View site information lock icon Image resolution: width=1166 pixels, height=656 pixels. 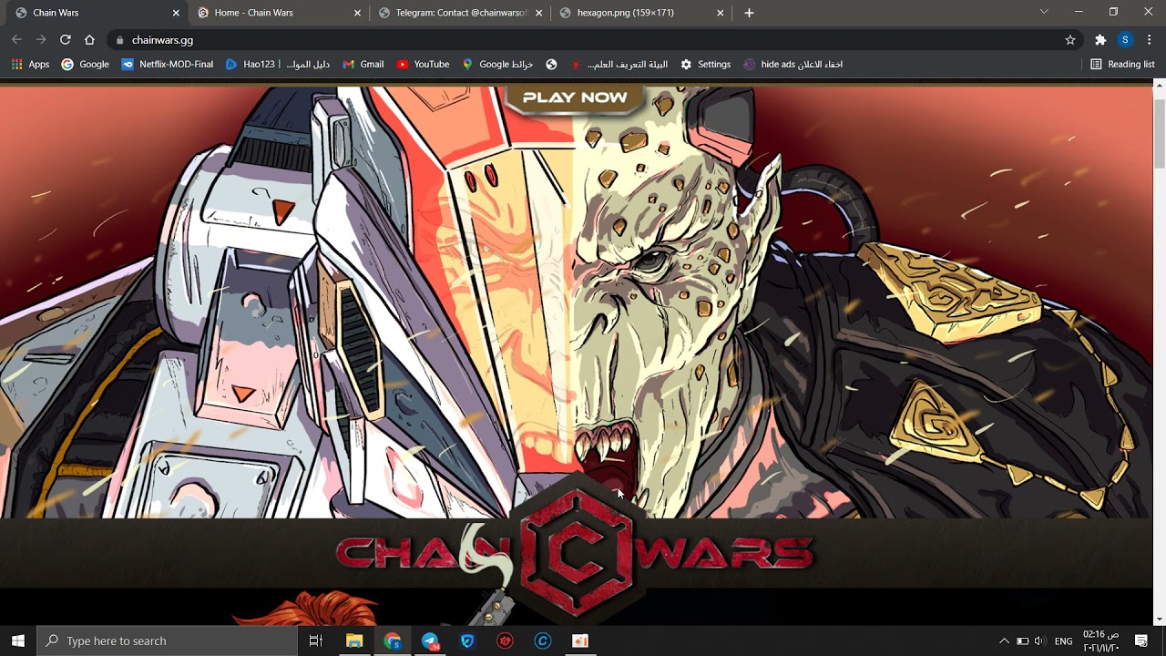pos(119,40)
